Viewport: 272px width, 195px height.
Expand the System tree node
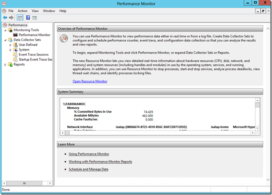[x=10, y=50]
